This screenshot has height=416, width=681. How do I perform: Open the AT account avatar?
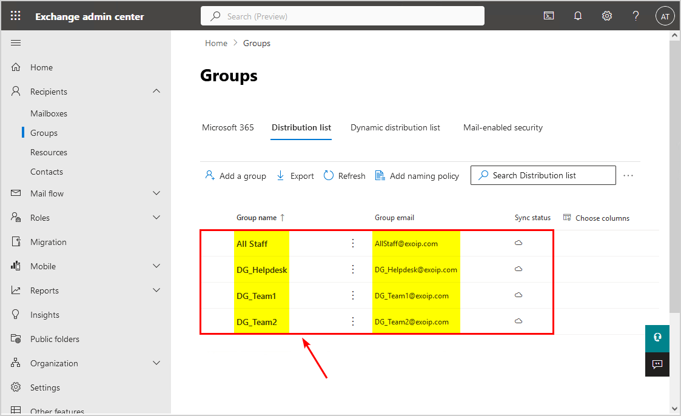click(665, 16)
